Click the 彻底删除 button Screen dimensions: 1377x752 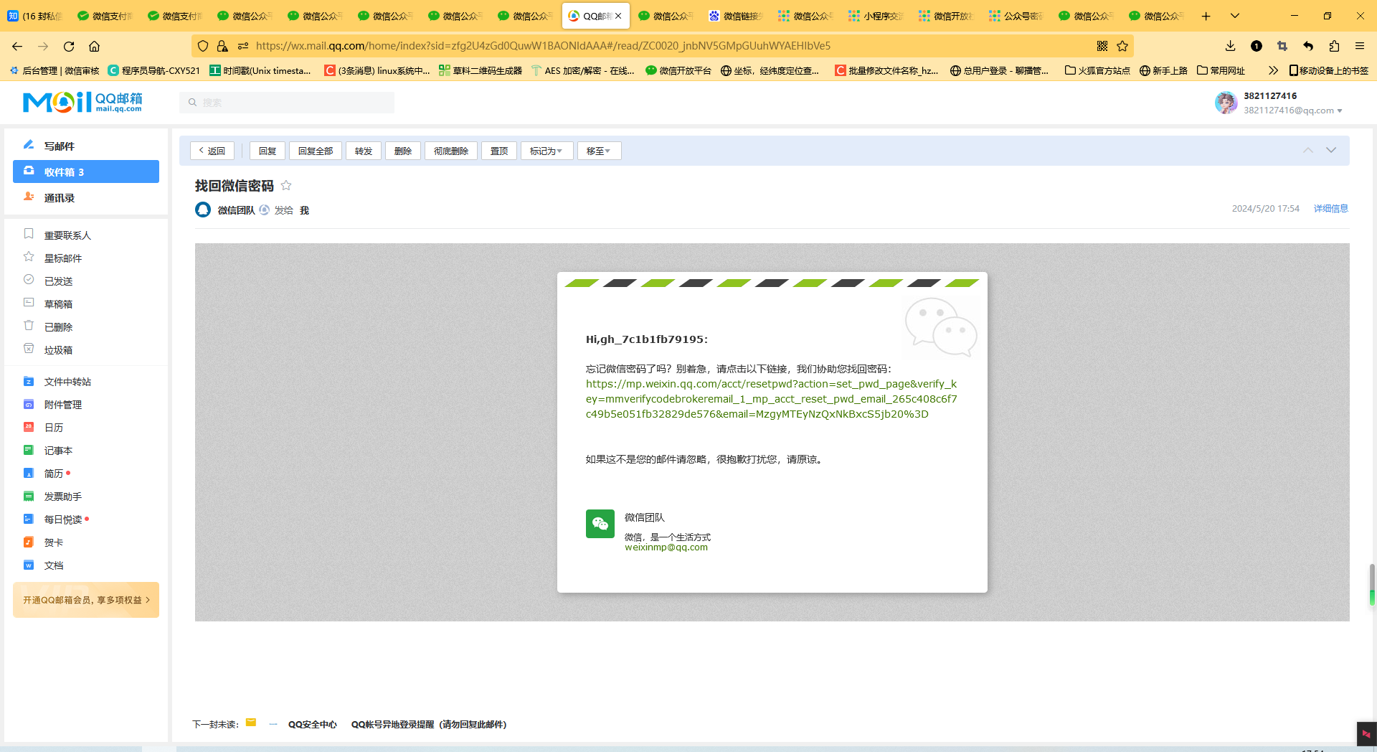click(x=451, y=151)
